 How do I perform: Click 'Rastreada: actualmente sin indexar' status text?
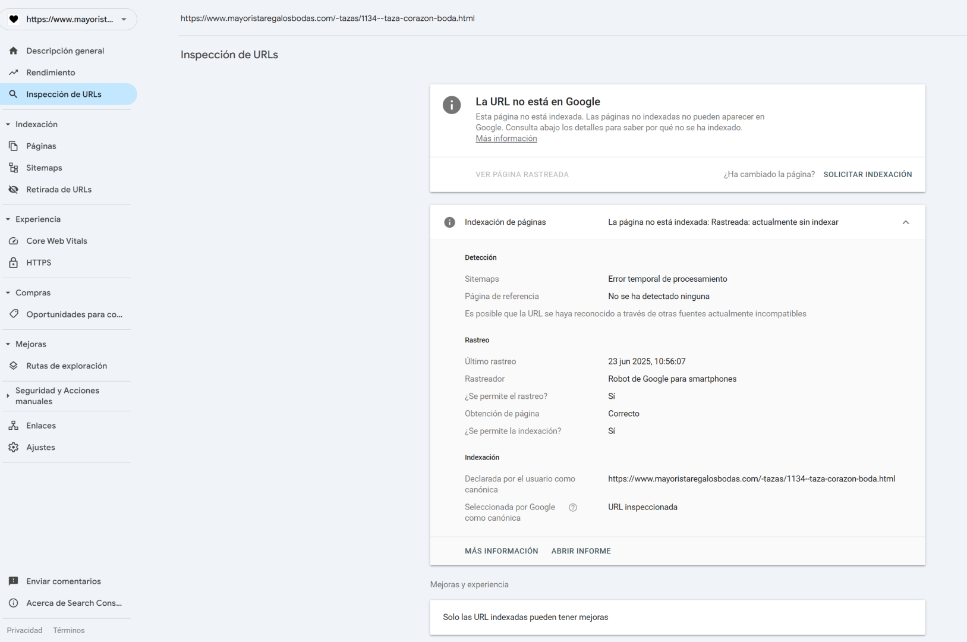[775, 222]
